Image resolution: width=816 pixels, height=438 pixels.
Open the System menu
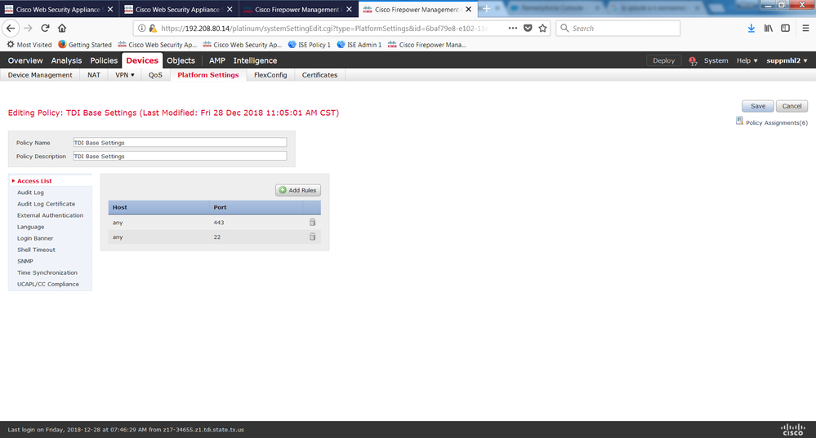click(x=716, y=61)
